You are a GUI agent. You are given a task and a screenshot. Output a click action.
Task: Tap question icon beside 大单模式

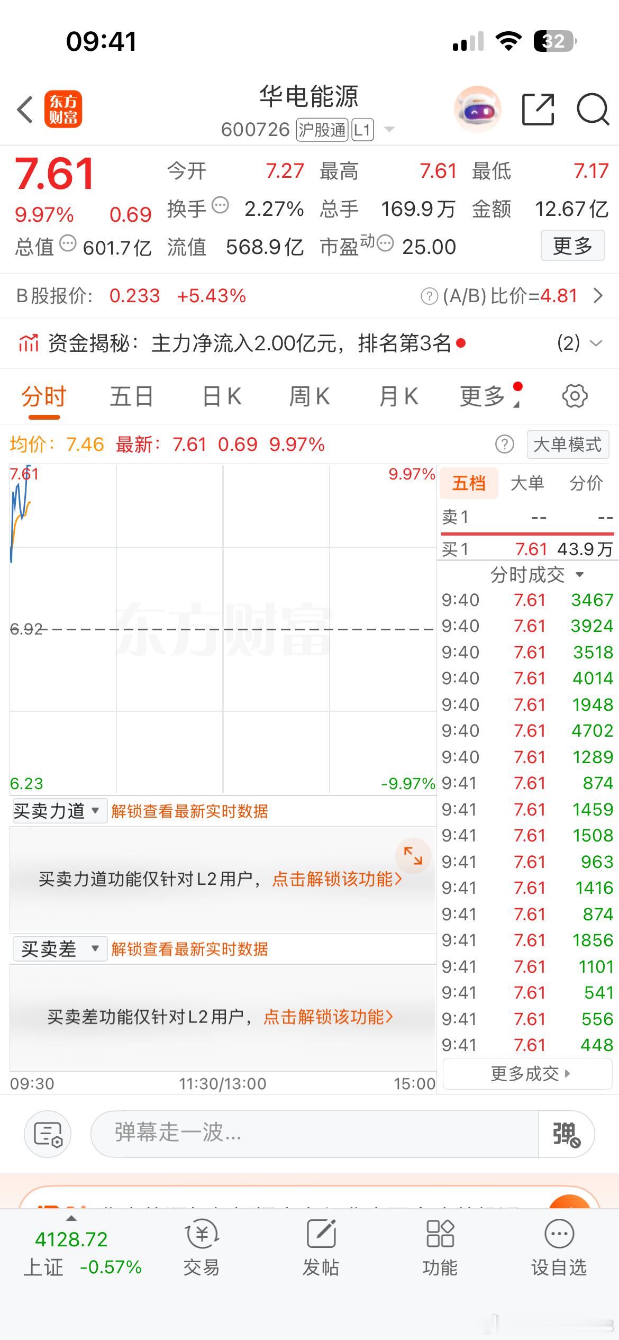coord(504,445)
